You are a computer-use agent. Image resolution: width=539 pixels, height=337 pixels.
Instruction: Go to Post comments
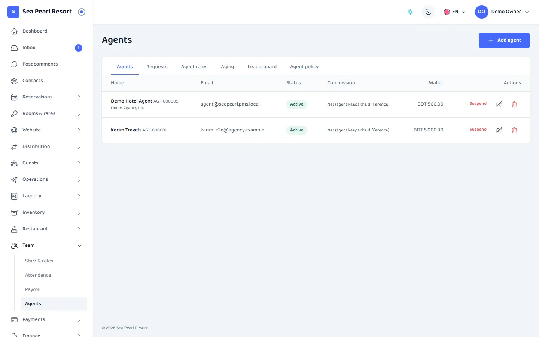(x=46, y=64)
